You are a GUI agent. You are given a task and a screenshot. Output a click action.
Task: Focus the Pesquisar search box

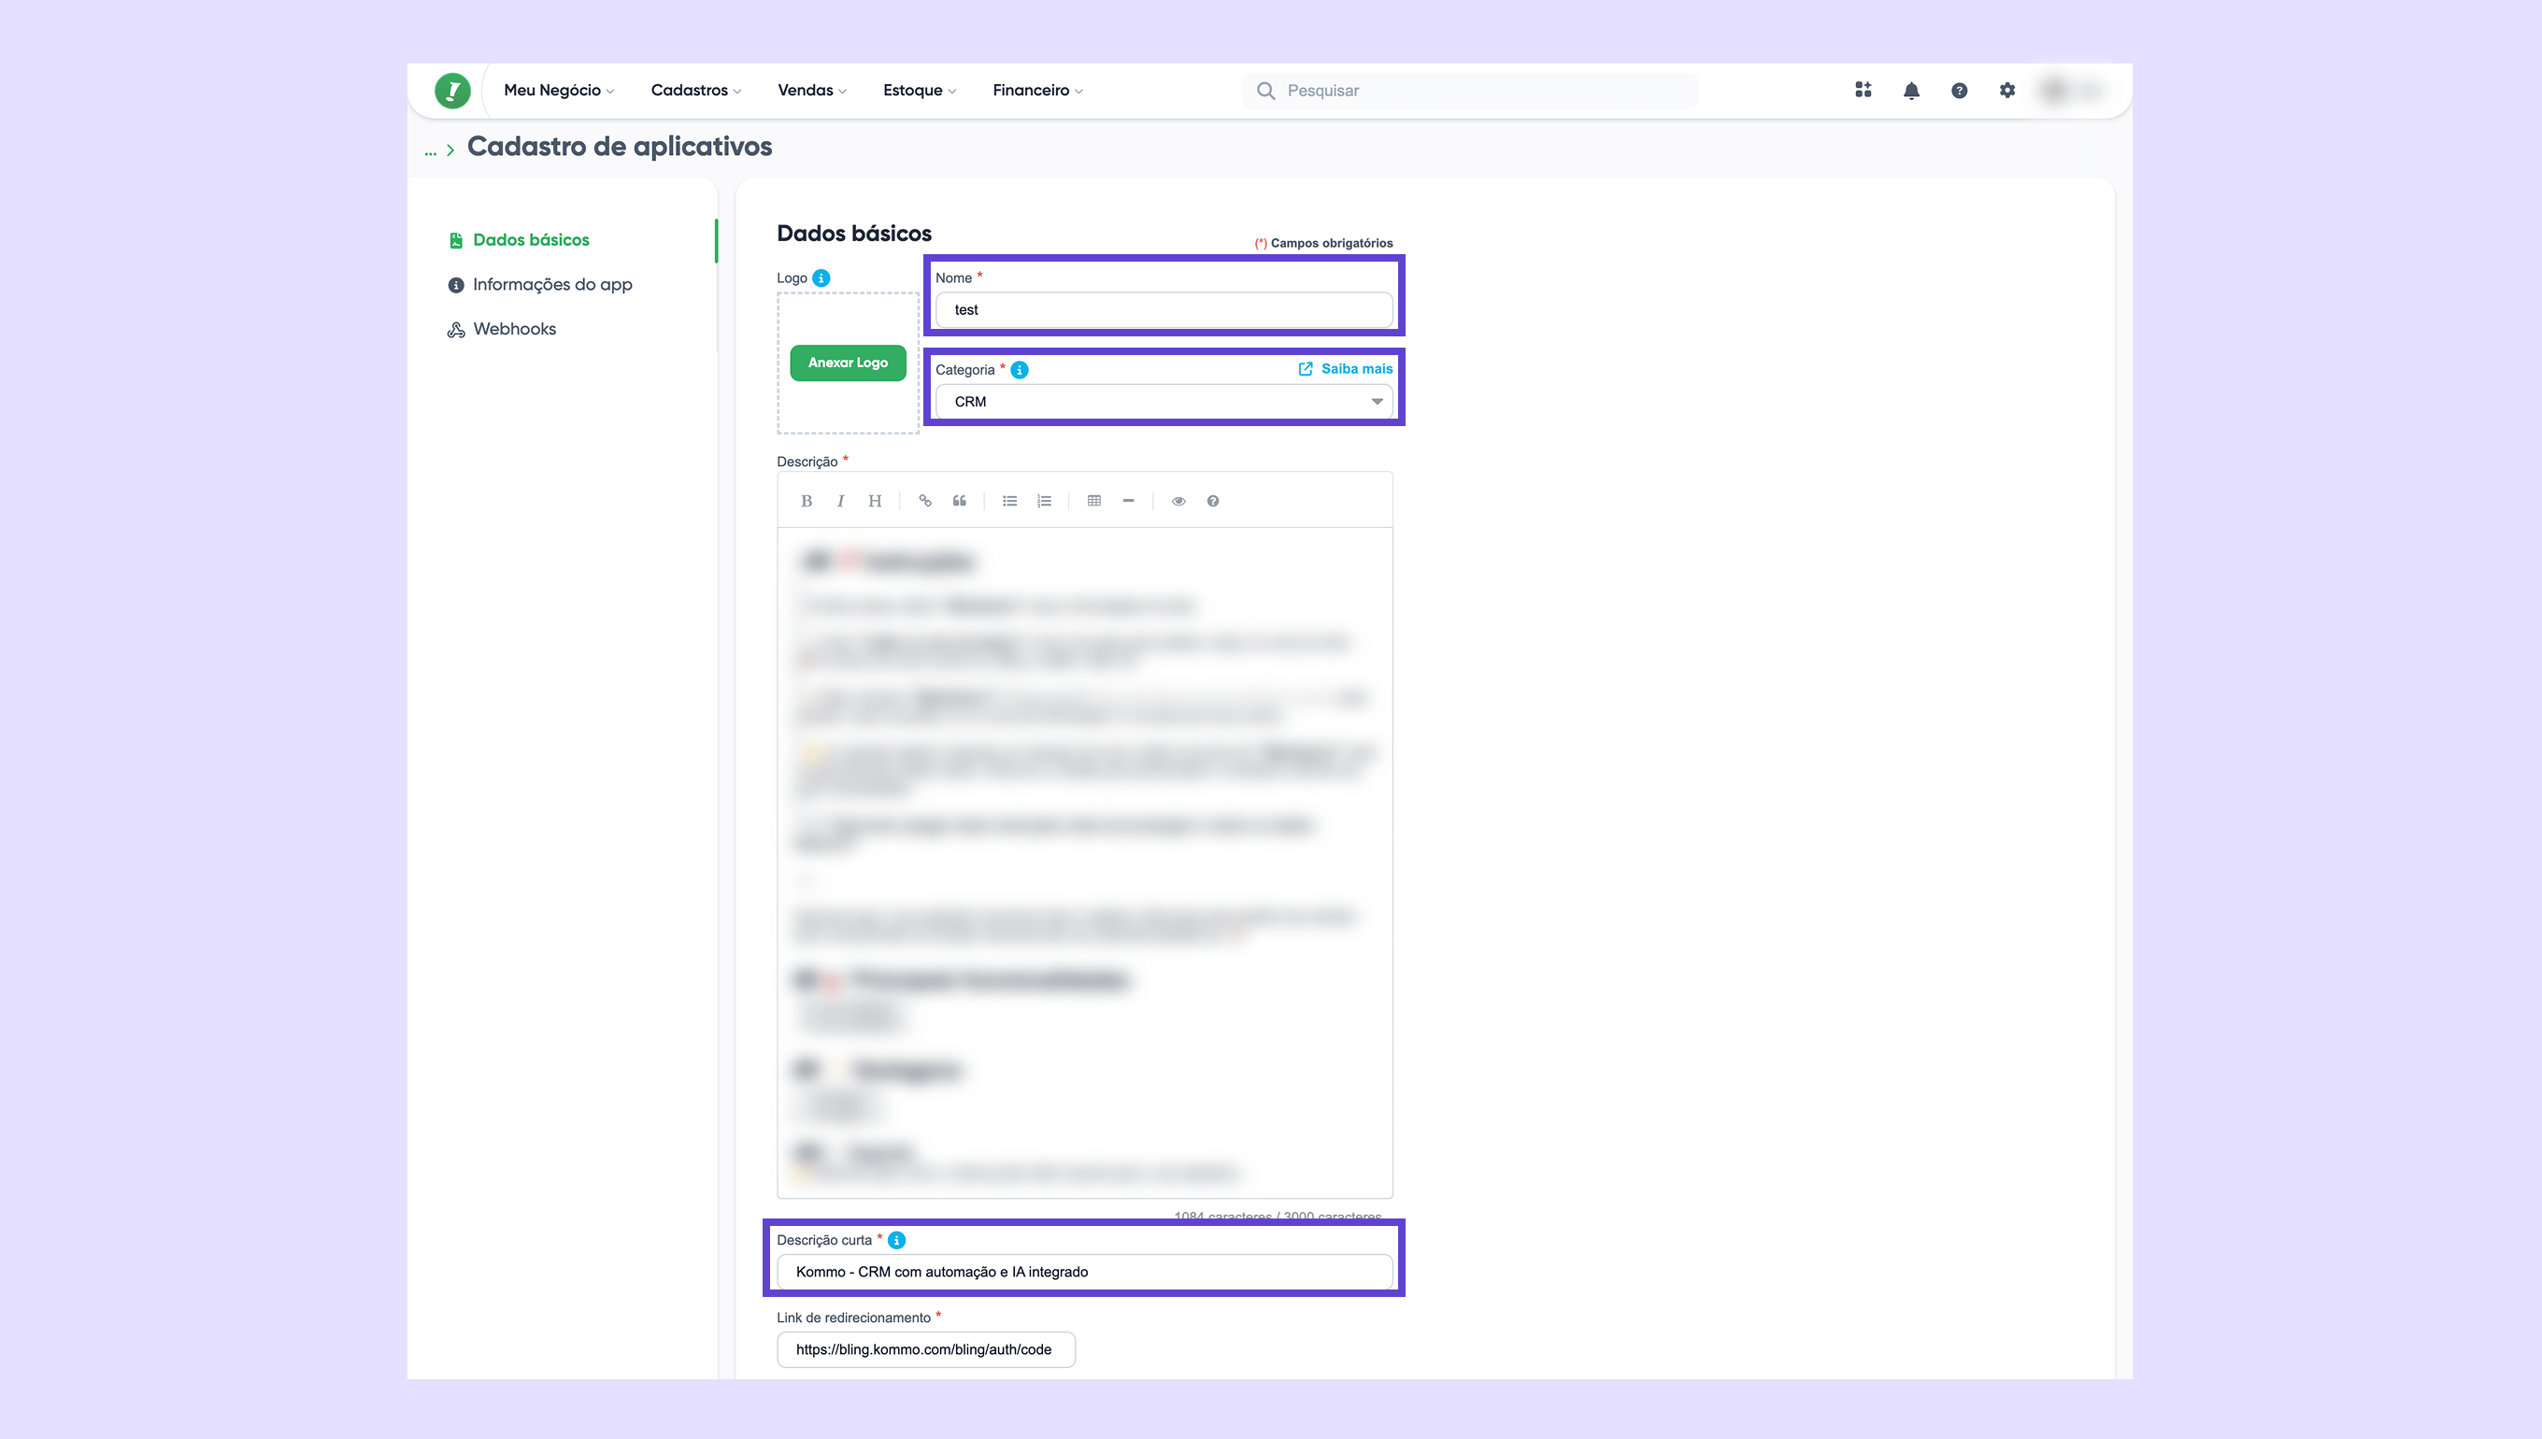[x=1482, y=91]
